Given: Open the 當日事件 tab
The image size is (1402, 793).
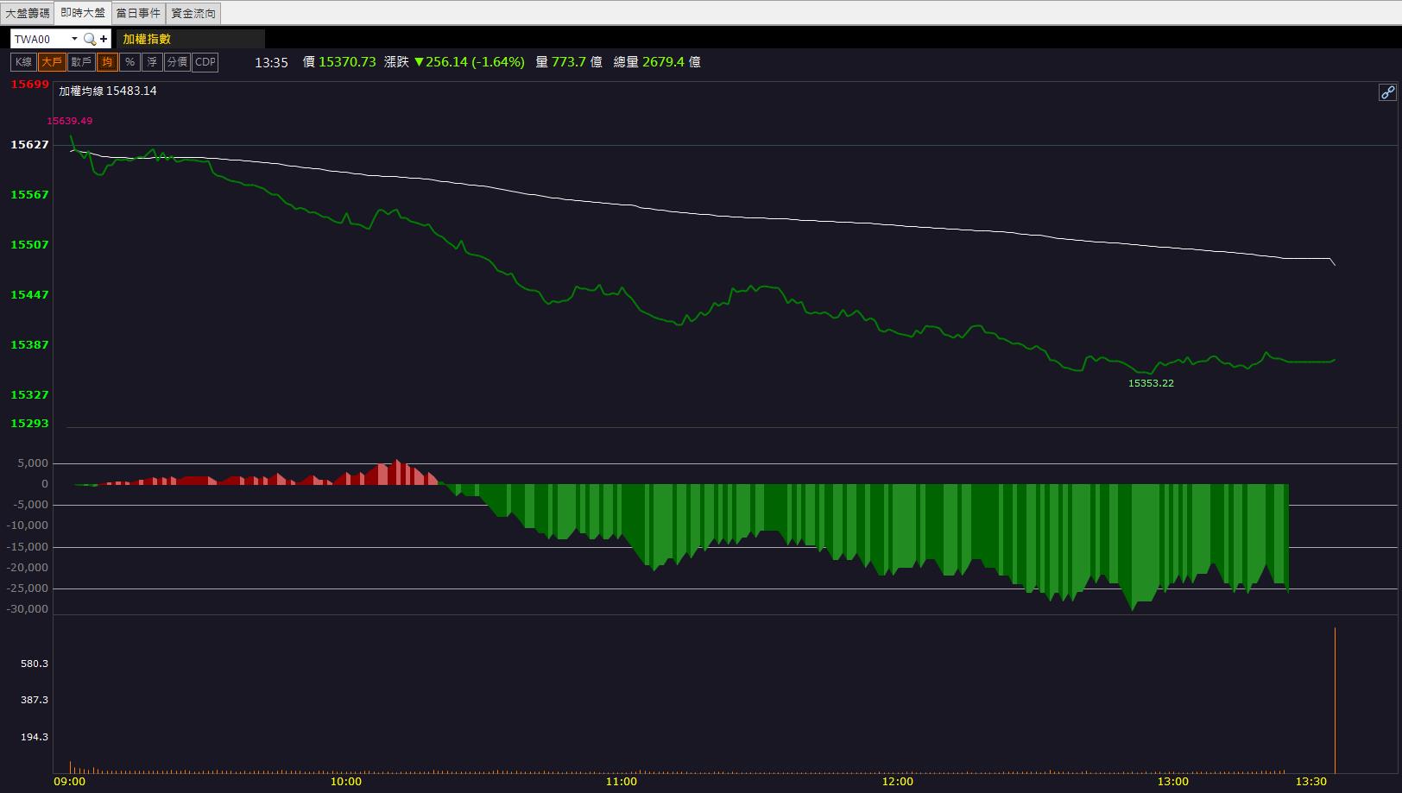Looking at the screenshot, I should tap(138, 13).
